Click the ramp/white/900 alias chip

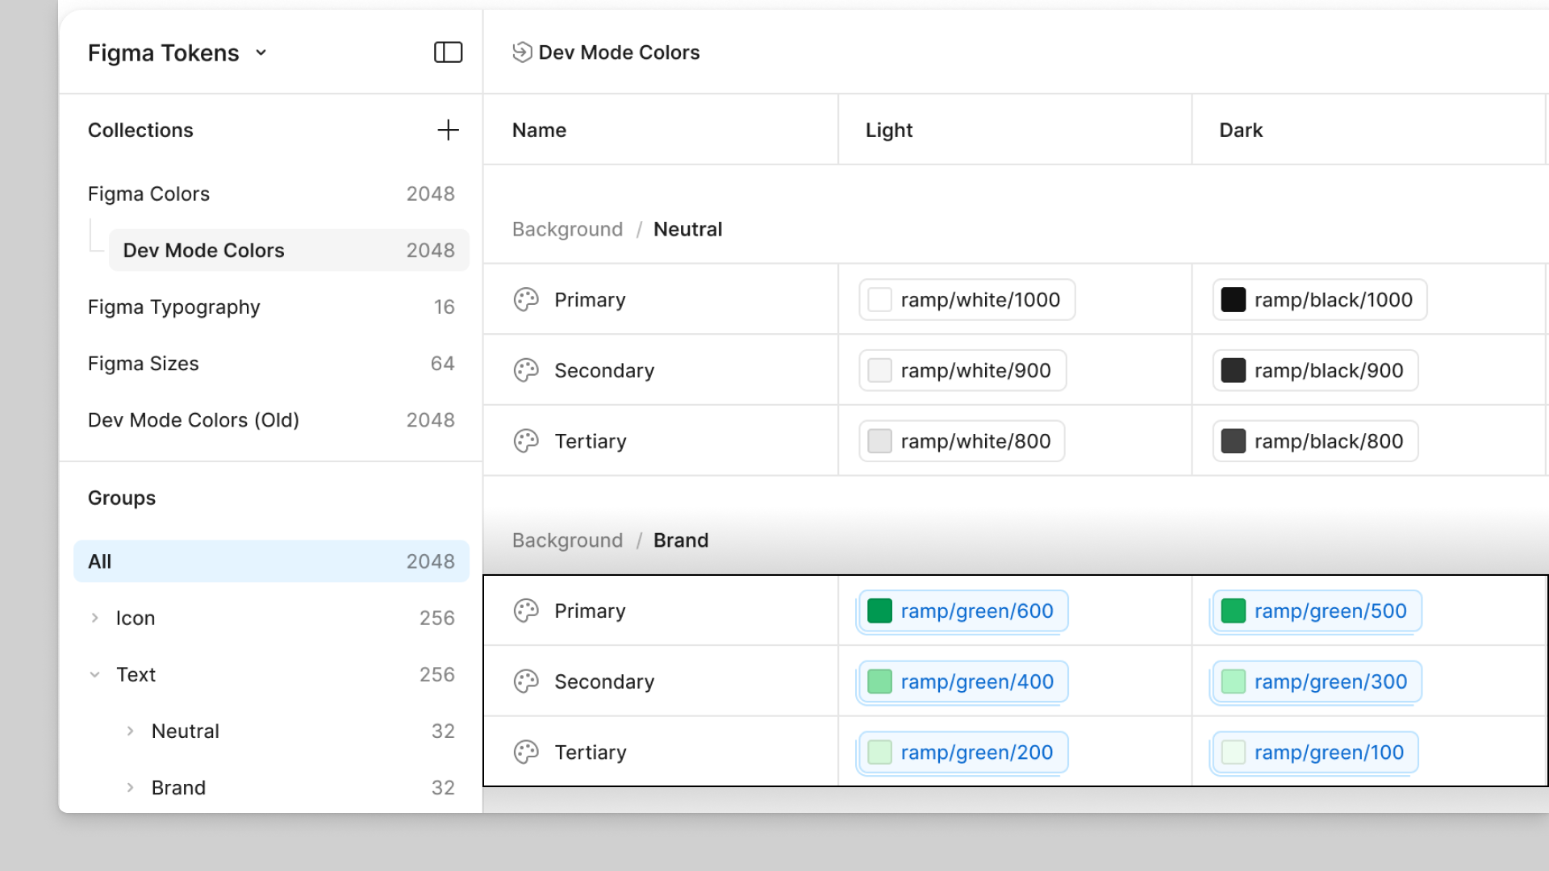(962, 370)
